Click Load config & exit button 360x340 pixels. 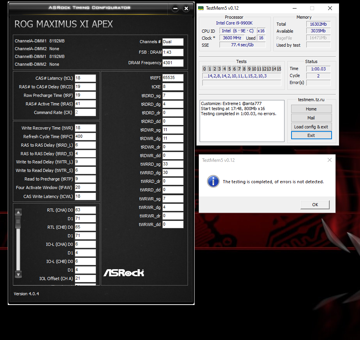311,127
